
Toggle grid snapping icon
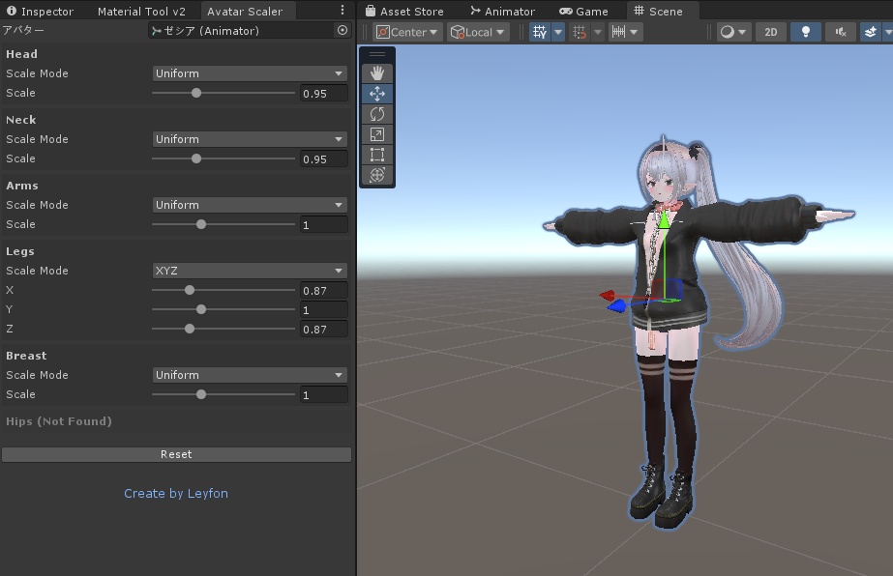[580, 33]
